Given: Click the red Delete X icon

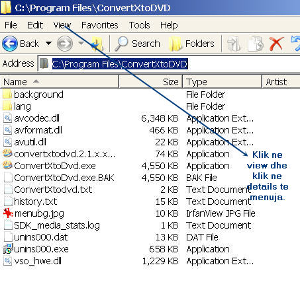Looking at the screenshot, I should click(x=277, y=44).
